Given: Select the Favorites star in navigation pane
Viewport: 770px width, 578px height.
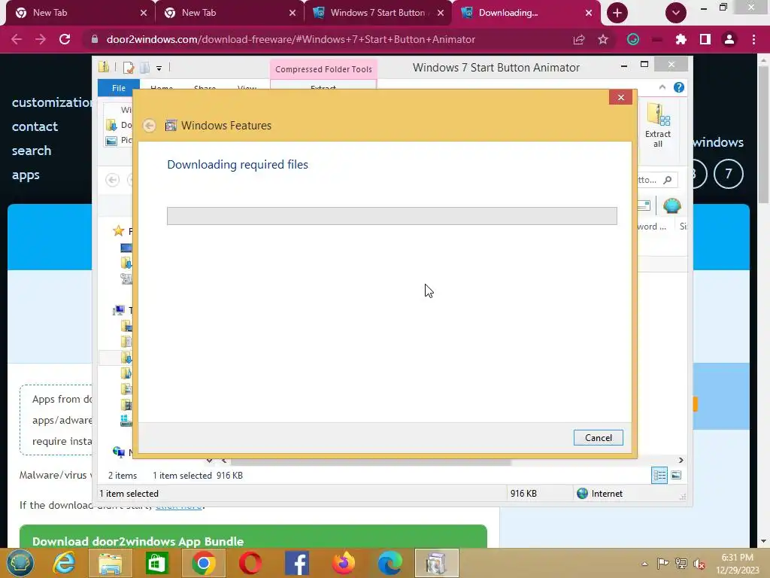Looking at the screenshot, I should (118, 231).
